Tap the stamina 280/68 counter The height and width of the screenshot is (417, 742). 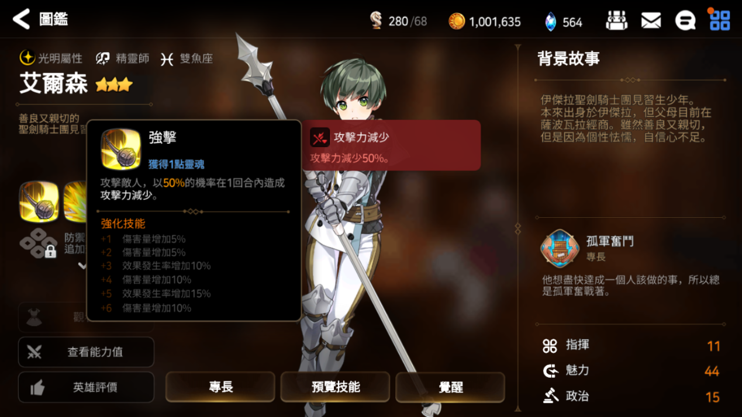click(x=398, y=22)
